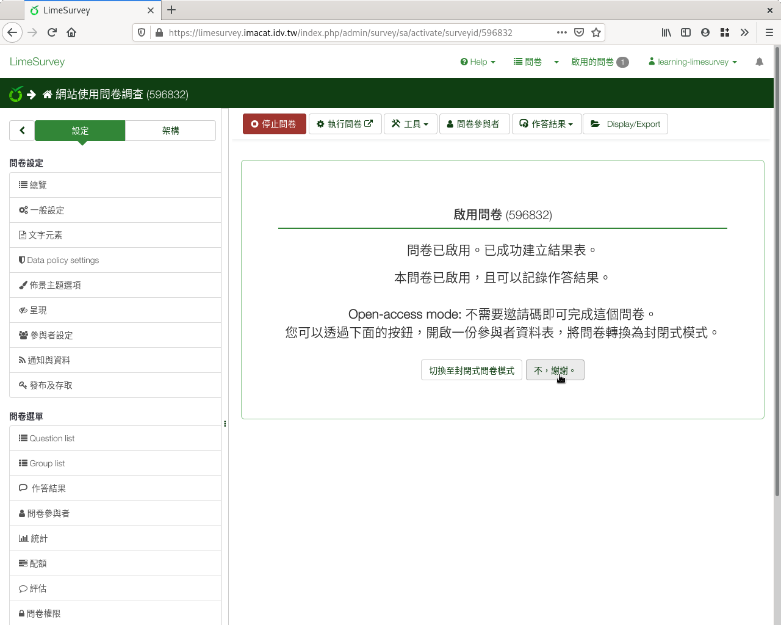Open 啟用的問卷 active surveys
Screen dimensions: 781x625
(x=599, y=62)
